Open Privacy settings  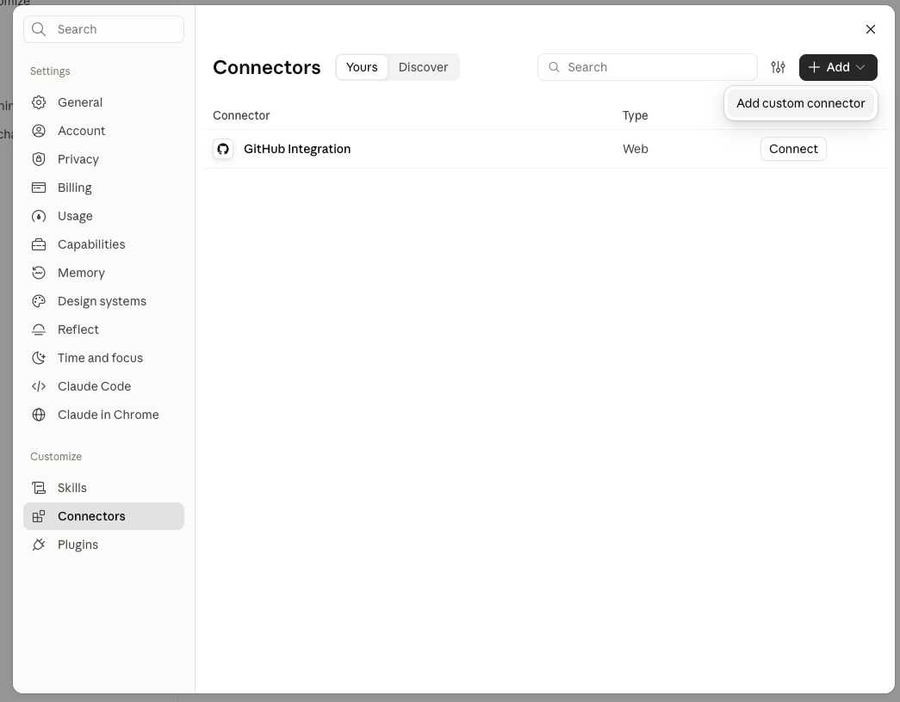pos(103,159)
